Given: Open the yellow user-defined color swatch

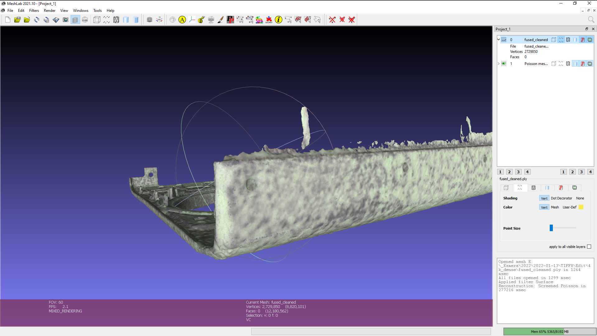Looking at the screenshot, I should [x=581, y=207].
